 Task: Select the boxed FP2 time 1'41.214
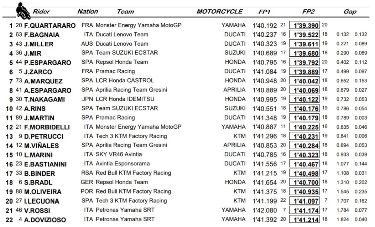click(x=305, y=219)
